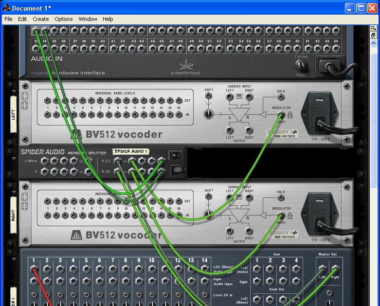Click the Reason icon in title bar

click(x=6, y=8)
